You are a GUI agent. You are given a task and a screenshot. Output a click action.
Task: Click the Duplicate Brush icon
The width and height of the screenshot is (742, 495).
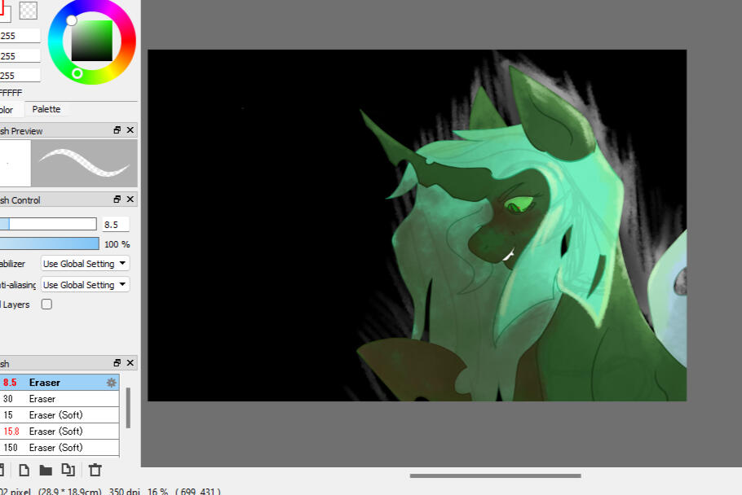pos(68,470)
